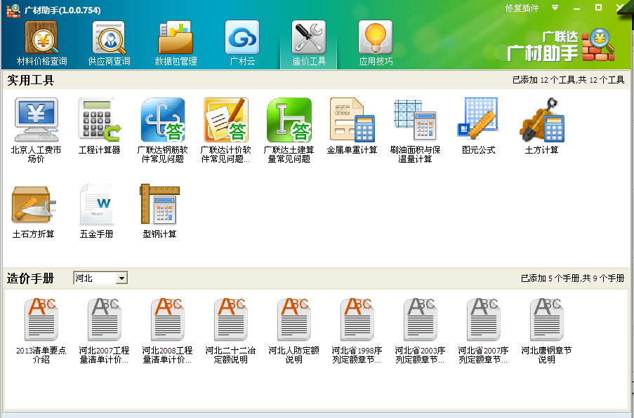Open 广联达计价软件常见问题 icon
Image resolution: width=634 pixels, height=418 pixels.
(225, 130)
